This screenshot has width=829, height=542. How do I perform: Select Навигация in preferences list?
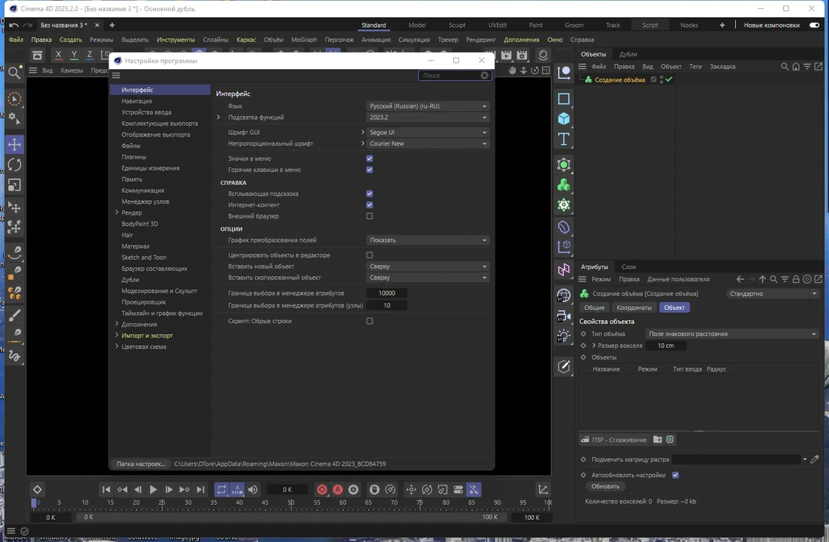click(x=137, y=101)
